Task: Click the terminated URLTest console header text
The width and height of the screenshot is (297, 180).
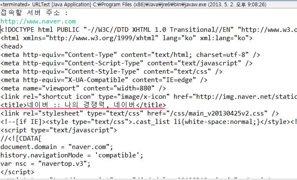Action: click(133, 4)
